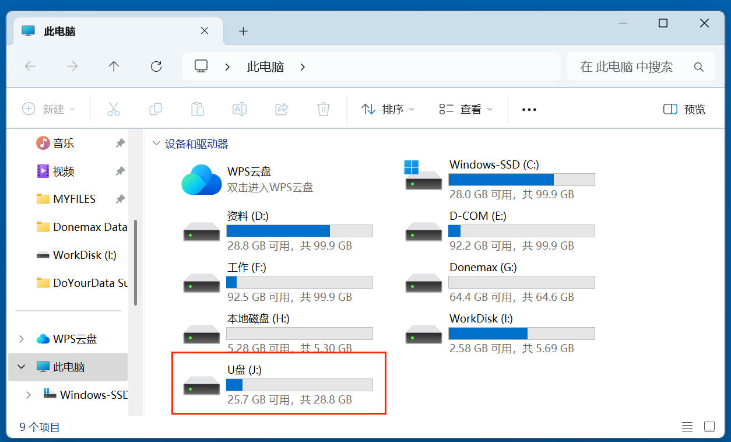
Task: Click the Cut icon in the toolbar
Action: tap(113, 108)
